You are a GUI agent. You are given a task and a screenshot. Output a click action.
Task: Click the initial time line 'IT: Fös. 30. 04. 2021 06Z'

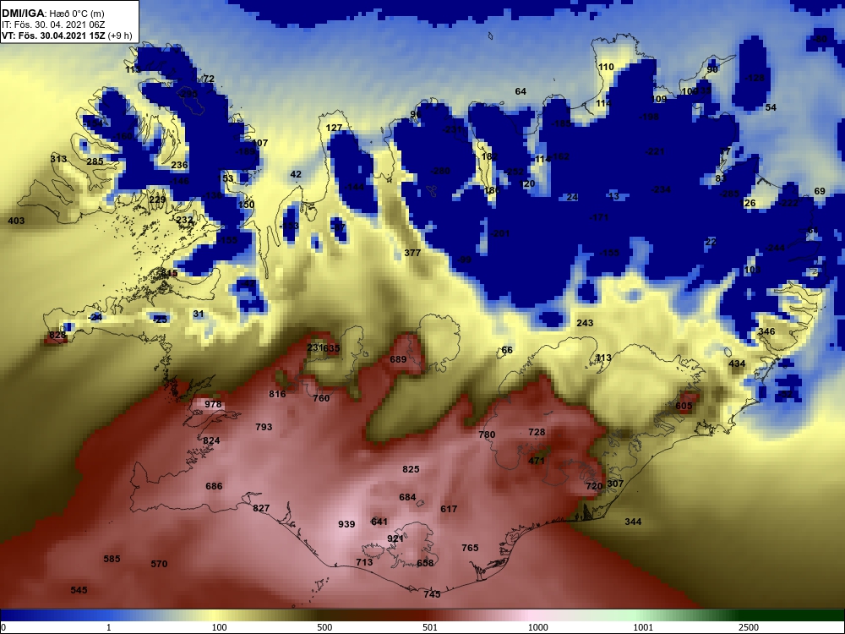click(52, 25)
